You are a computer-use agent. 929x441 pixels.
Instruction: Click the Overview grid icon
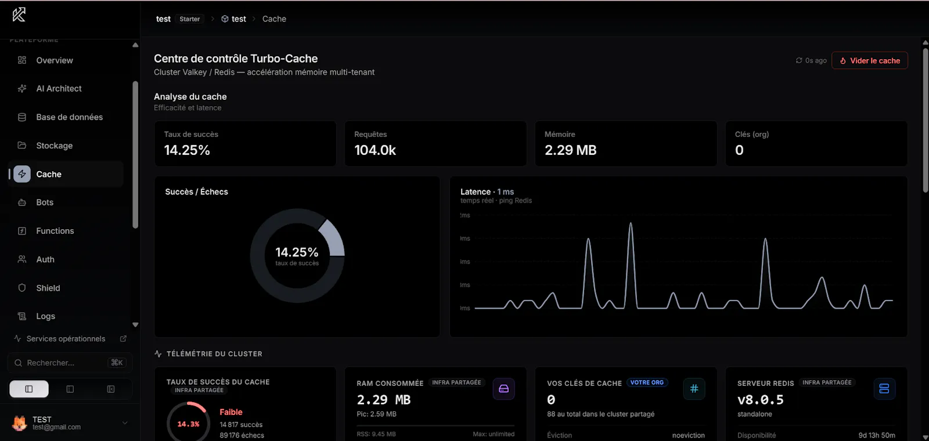pyautogui.click(x=22, y=60)
